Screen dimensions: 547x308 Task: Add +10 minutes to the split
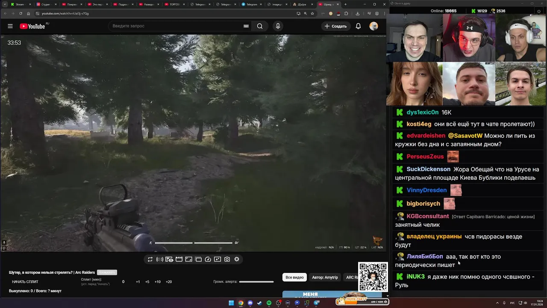point(158,282)
